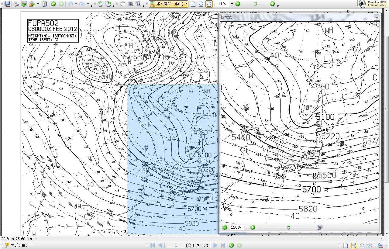This screenshot has width=389, height=249.
Task: Expand the loupe window 150% zoom dropdown
Action: pos(247,227)
